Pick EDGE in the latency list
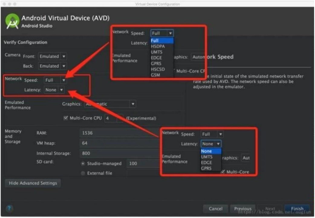 [x=207, y=163]
